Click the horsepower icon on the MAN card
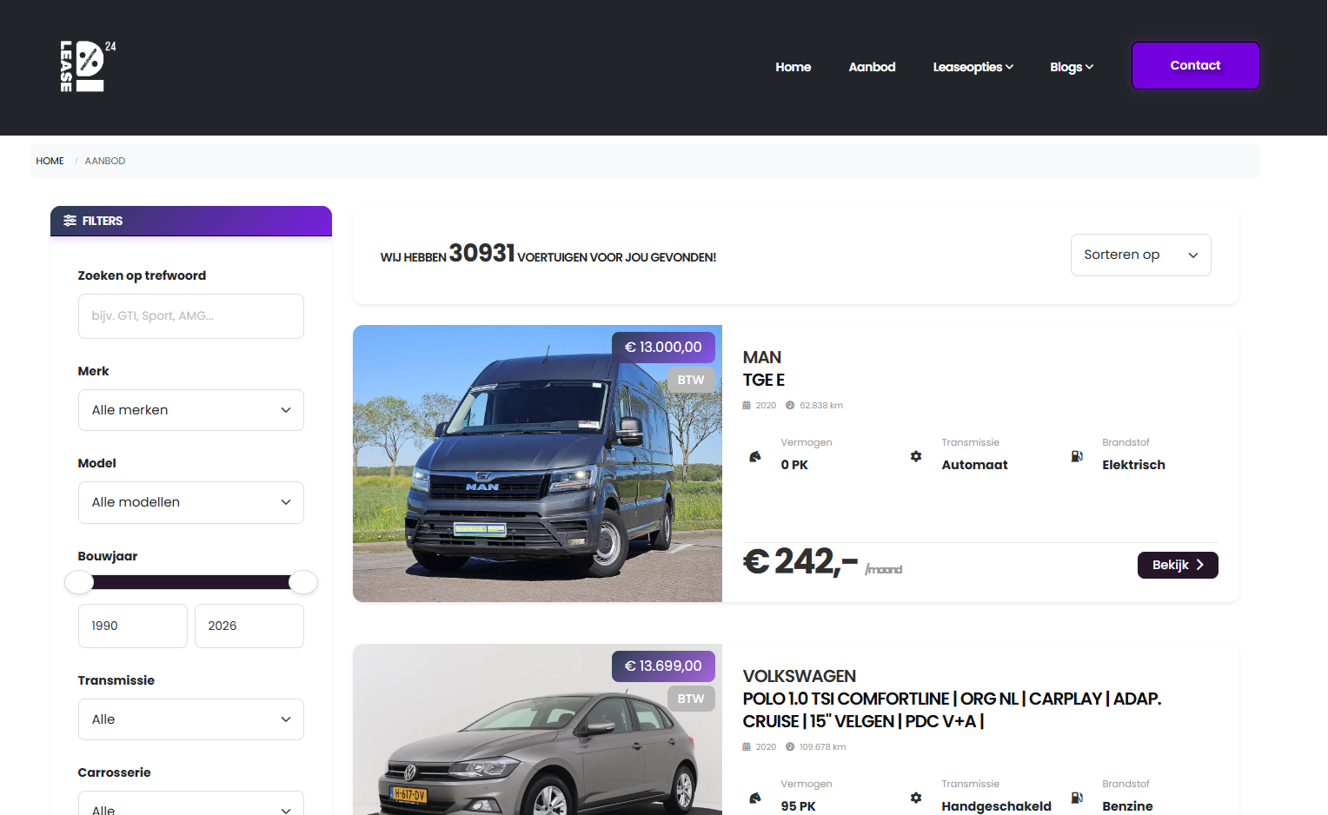The height and width of the screenshot is (815, 1328). point(755,456)
